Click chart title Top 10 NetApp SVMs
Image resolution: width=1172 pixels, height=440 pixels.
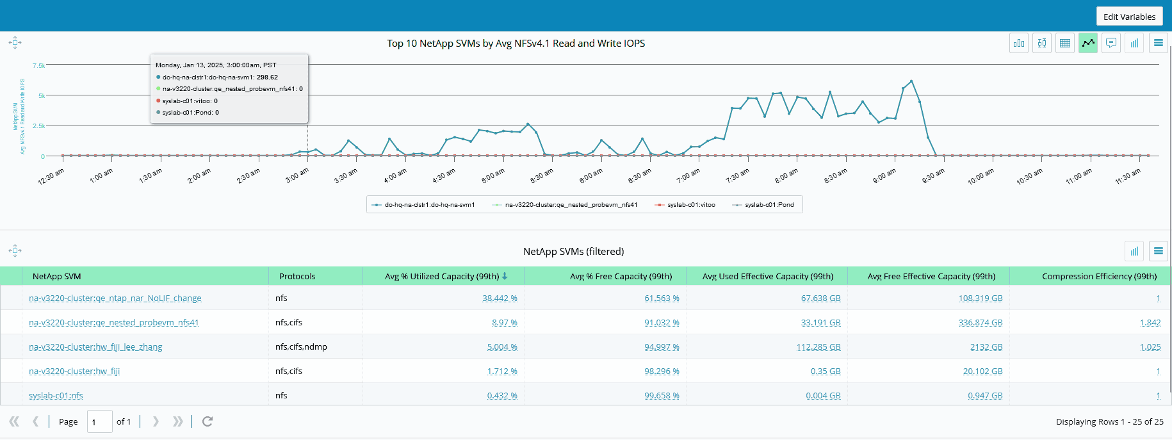pos(516,43)
